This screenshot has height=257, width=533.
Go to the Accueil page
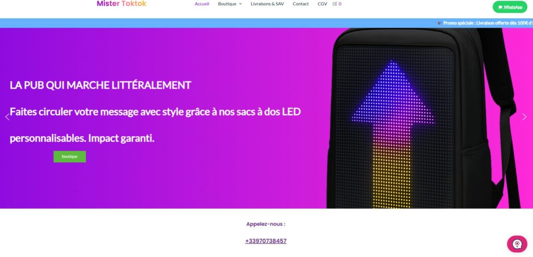[x=202, y=4]
